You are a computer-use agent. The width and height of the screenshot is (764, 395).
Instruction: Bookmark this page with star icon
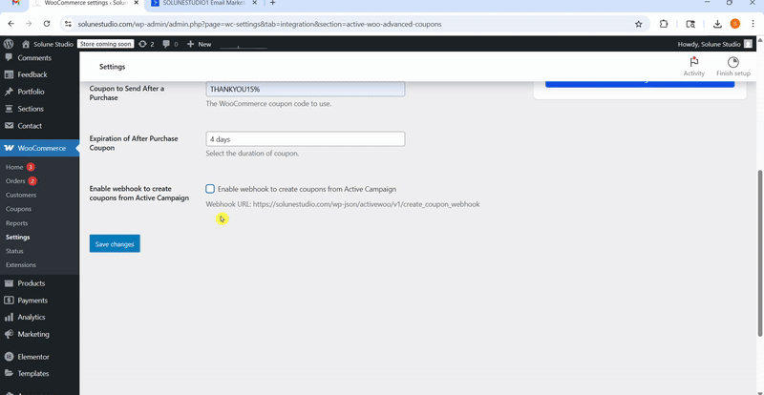tap(638, 24)
